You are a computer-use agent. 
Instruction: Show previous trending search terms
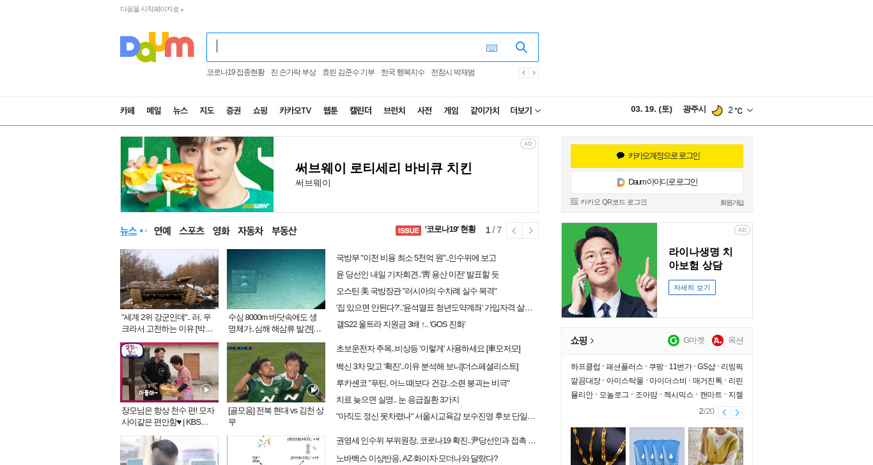tap(523, 73)
